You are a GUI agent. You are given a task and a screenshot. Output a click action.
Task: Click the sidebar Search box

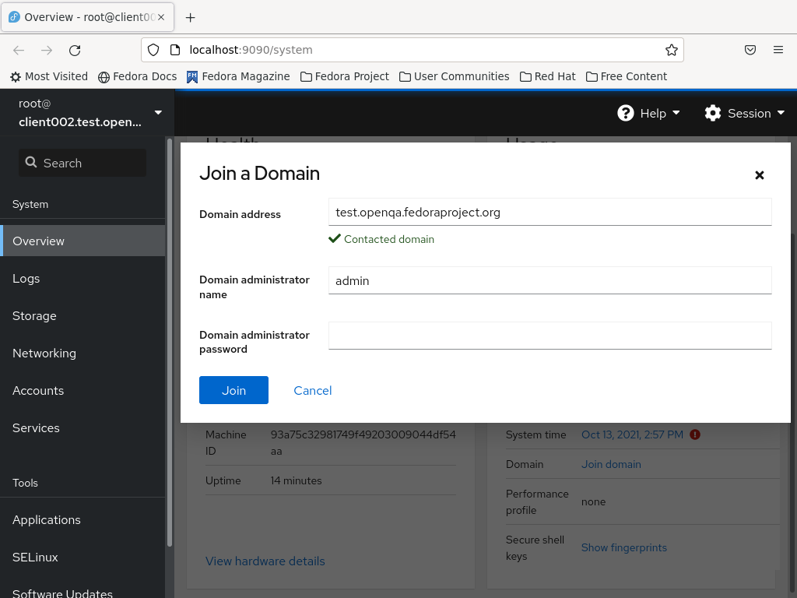pos(83,163)
